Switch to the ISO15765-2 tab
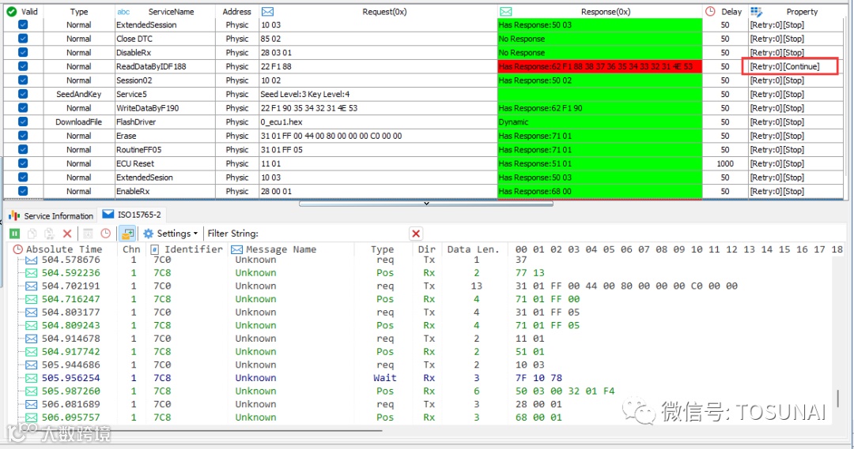The image size is (854, 449). pos(132,215)
